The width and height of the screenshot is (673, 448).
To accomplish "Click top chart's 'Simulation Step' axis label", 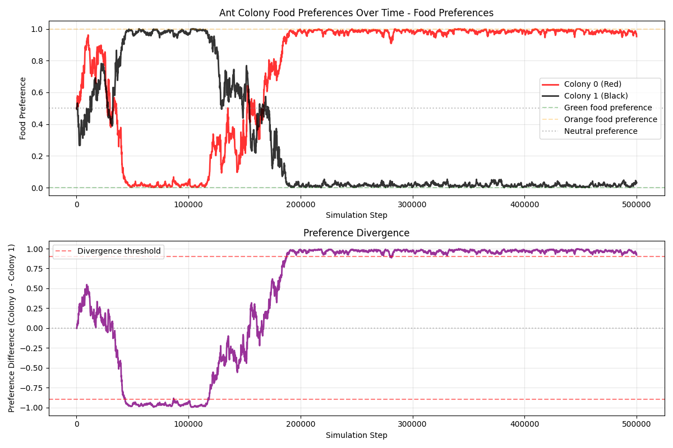I will click(x=356, y=215).
